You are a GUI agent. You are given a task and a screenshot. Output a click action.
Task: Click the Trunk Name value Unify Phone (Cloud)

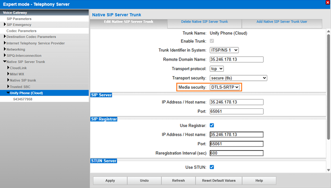click(x=228, y=33)
